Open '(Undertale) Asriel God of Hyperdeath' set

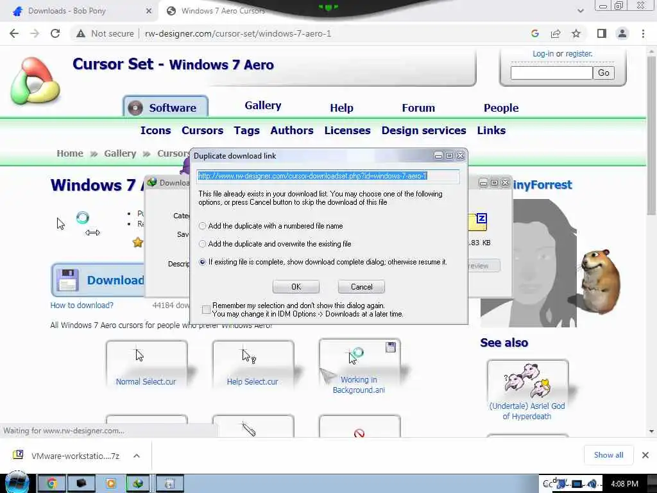pyautogui.click(x=527, y=391)
